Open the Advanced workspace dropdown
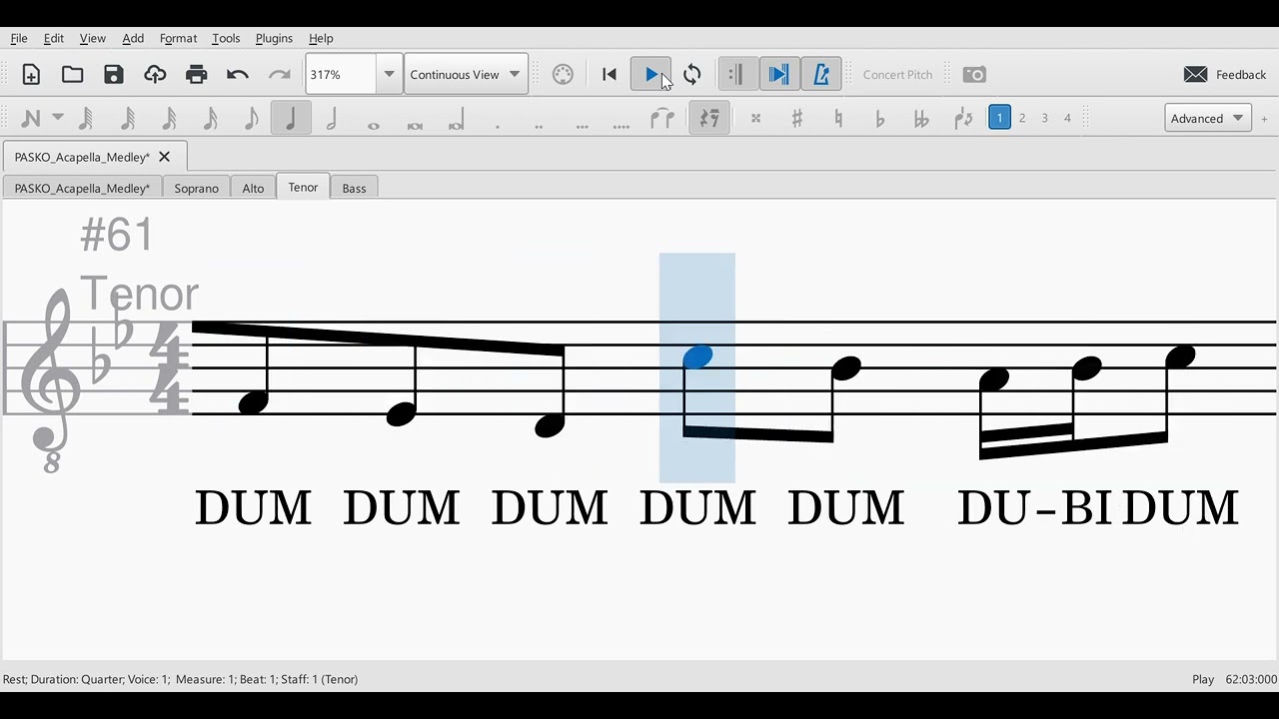Screen dimensions: 1279x719 (1208, 118)
